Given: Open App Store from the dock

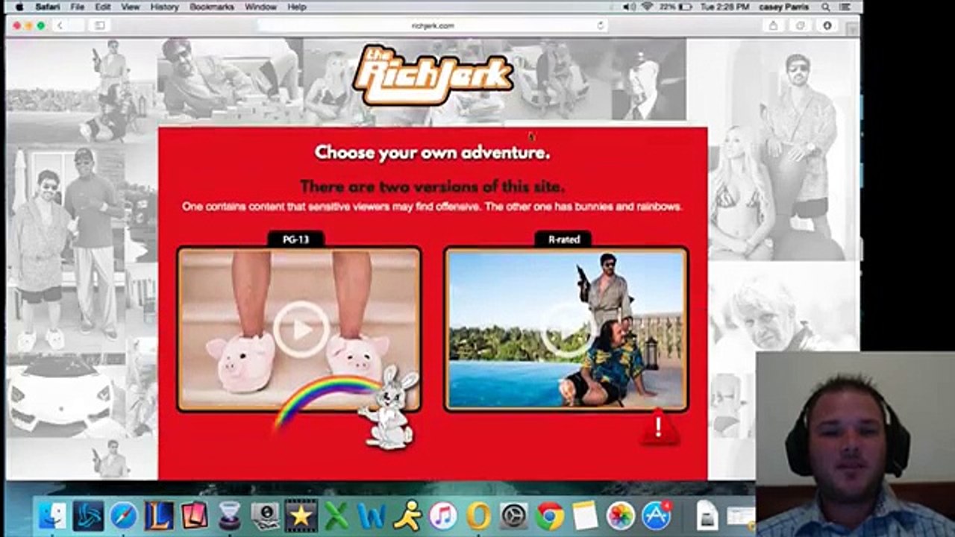Looking at the screenshot, I should (x=657, y=515).
